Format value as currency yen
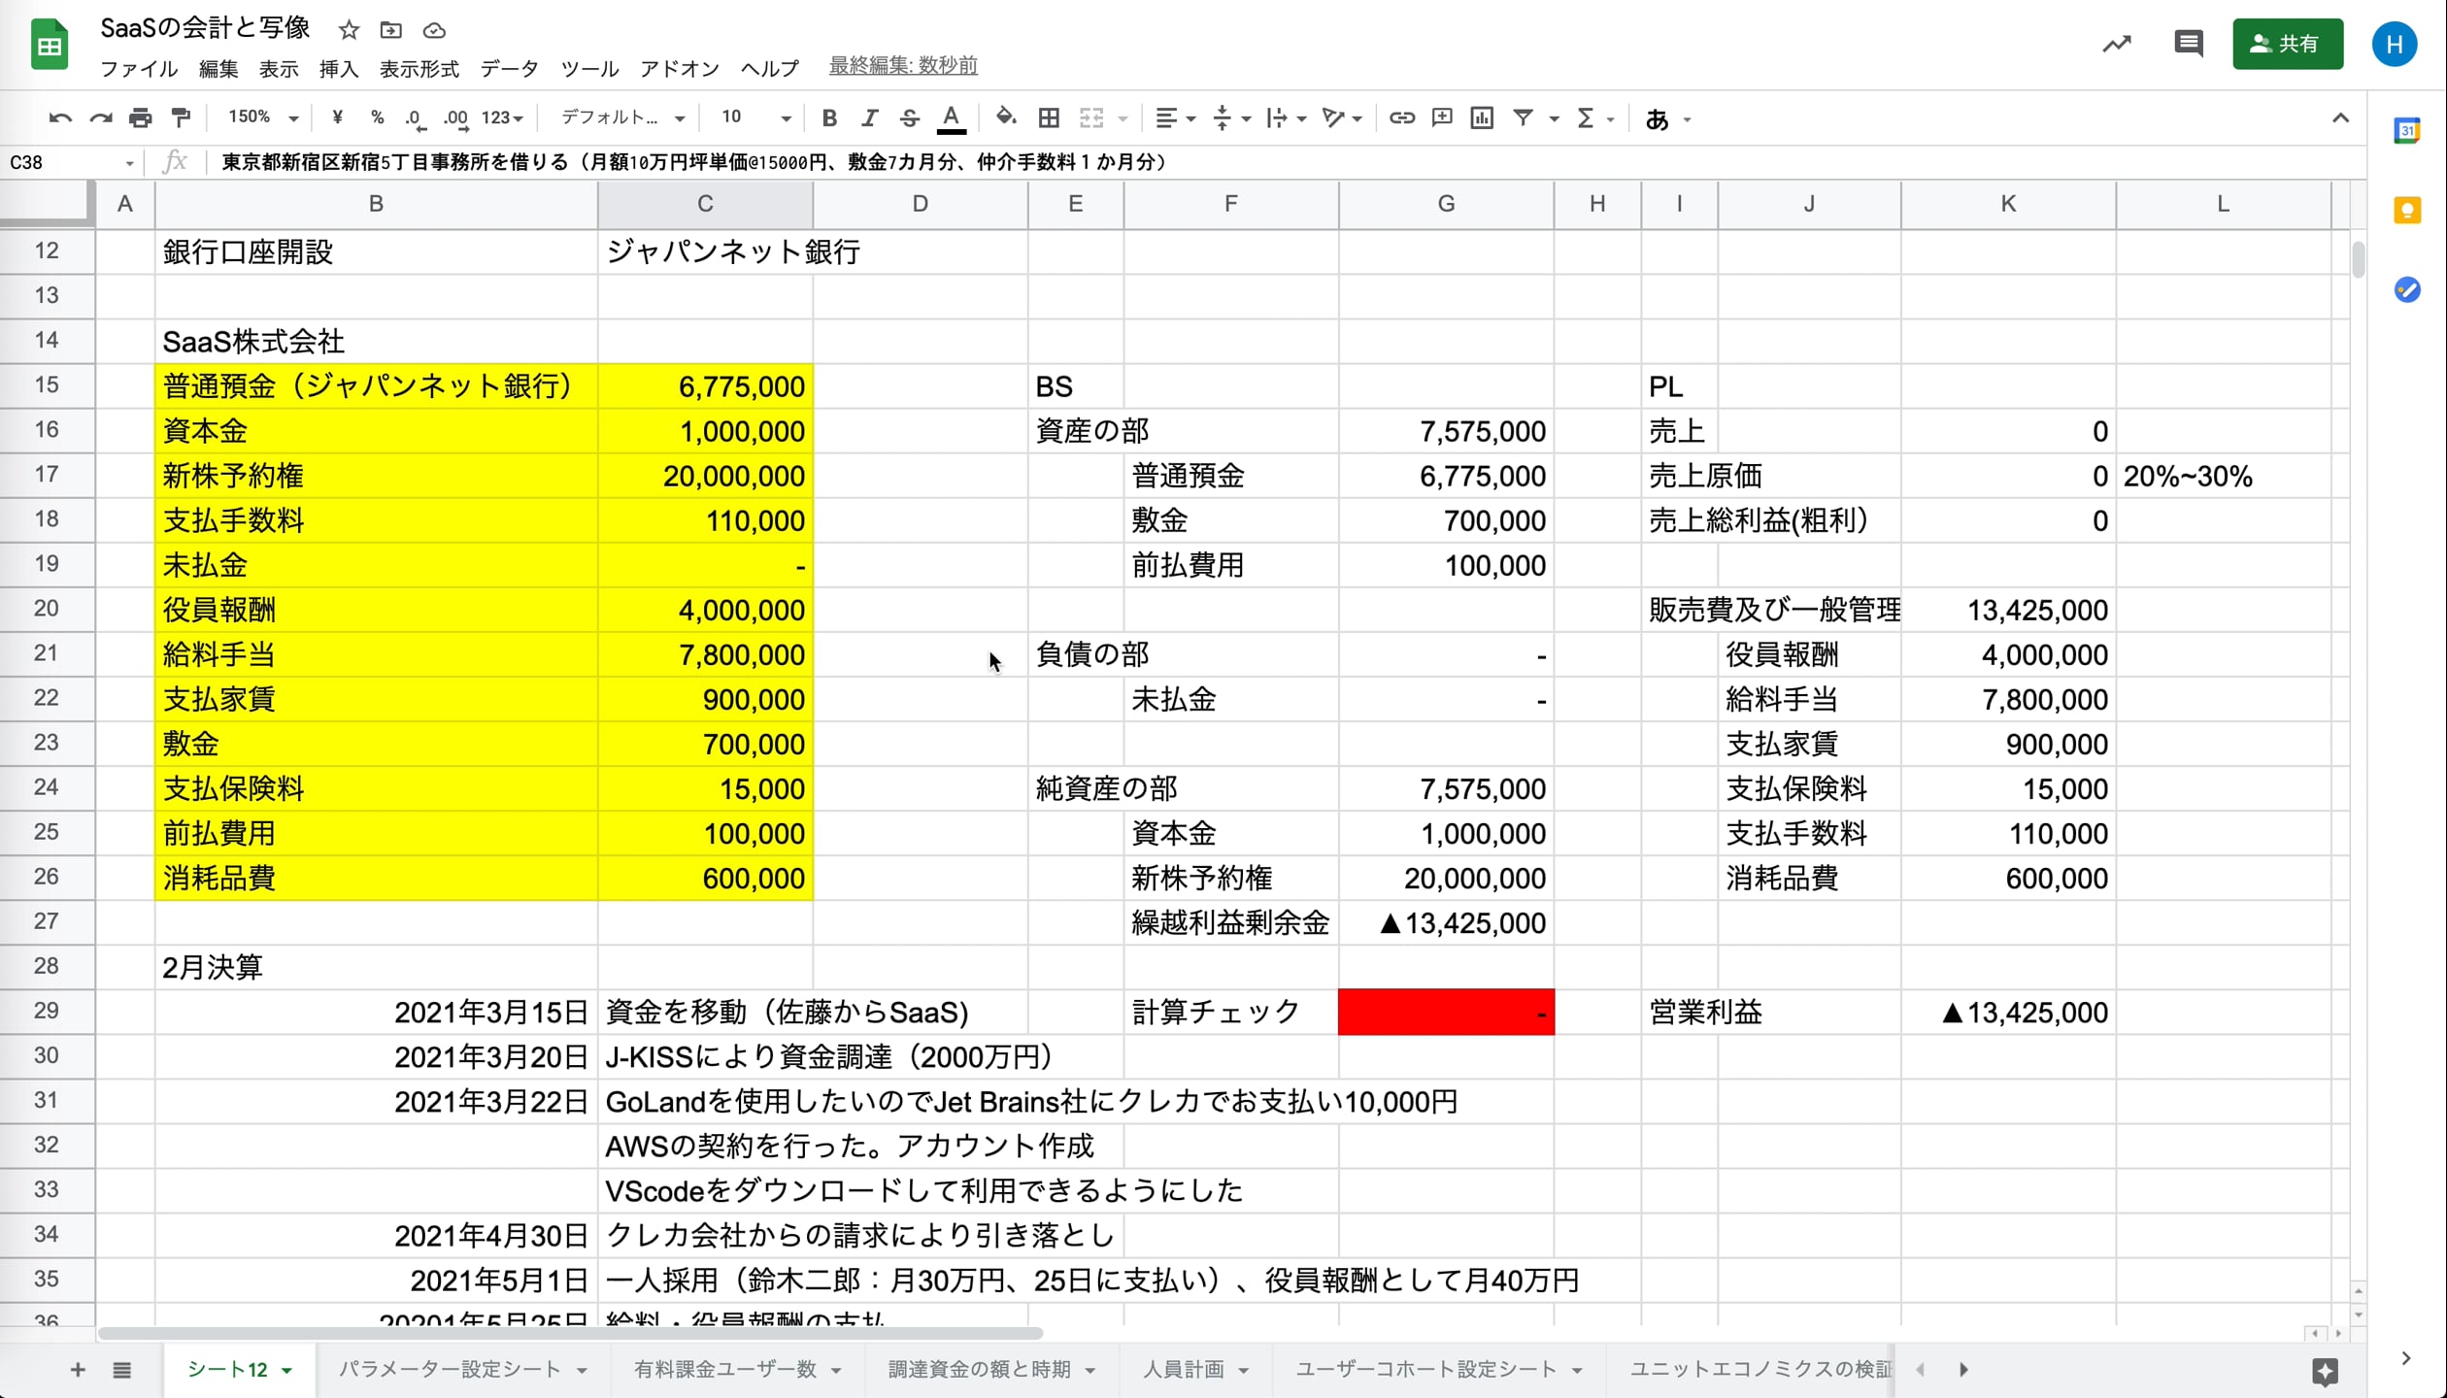Viewport: 2447px width, 1398px height. (x=337, y=117)
